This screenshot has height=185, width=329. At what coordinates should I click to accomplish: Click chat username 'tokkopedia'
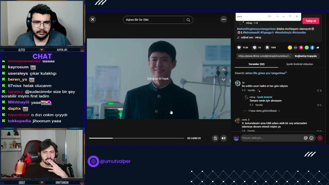pyautogui.click(x=19, y=121)
